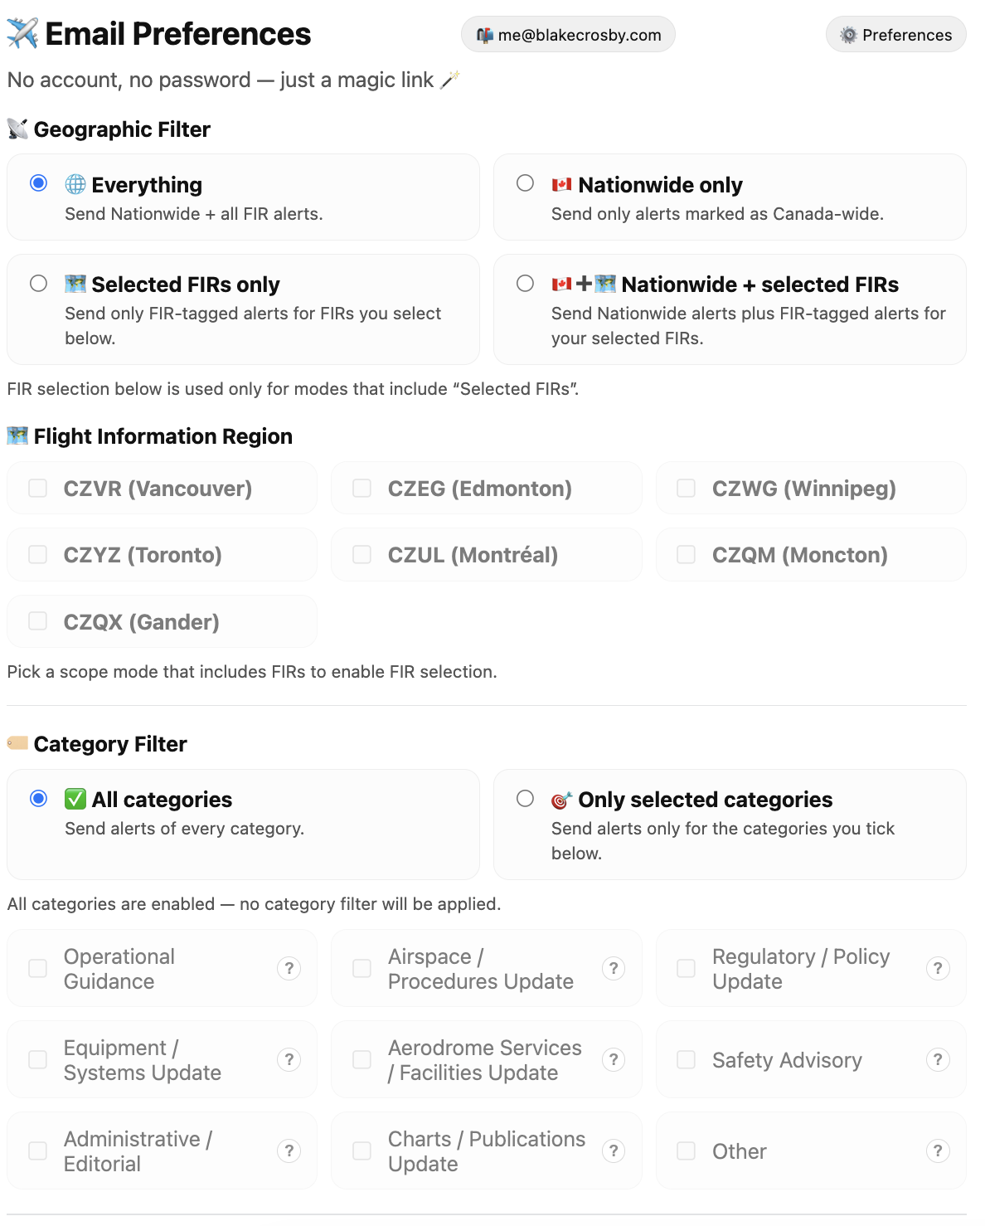
Task: Enable the Safety Advisory category checkbox
Action: point(687,1060)
